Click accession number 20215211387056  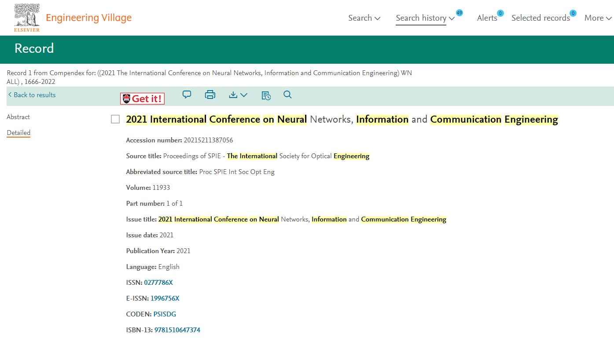209,140
